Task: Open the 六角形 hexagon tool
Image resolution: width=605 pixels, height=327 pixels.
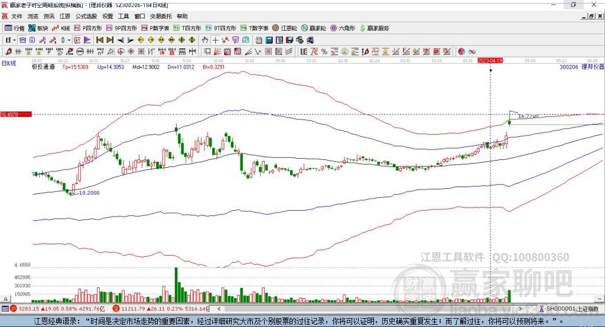Action: pos(343,28)
